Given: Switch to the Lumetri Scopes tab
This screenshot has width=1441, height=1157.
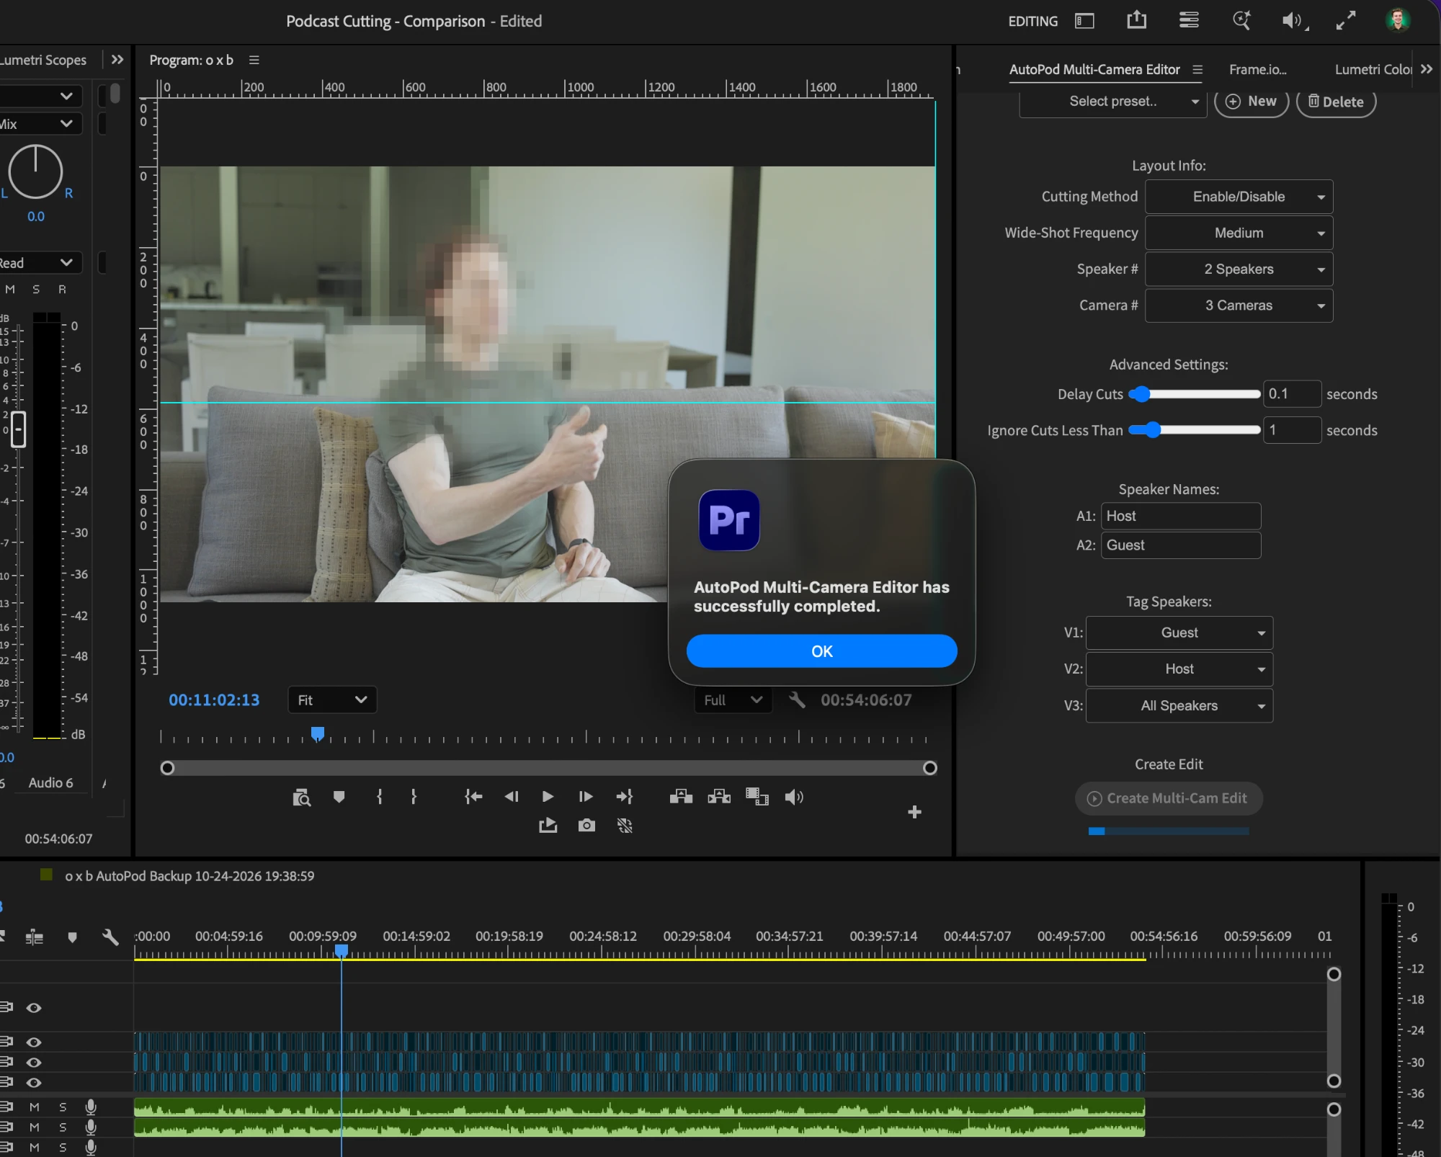Looking at the screenshot, I should coord(43,60).
